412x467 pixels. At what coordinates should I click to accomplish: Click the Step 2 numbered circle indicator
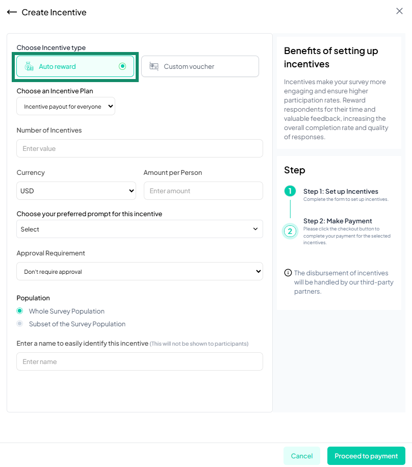click(x=290, y=231)
